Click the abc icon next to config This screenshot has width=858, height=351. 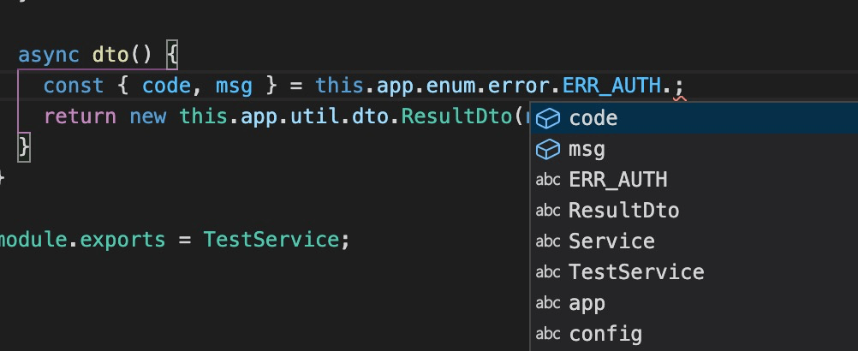548,333
